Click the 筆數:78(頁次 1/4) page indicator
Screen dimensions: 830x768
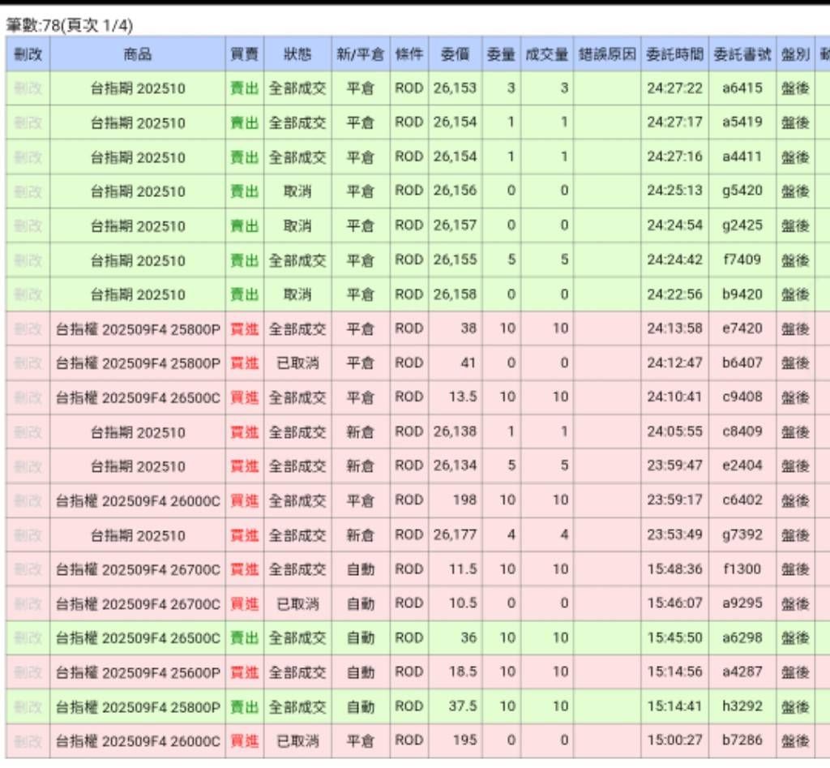69,25
